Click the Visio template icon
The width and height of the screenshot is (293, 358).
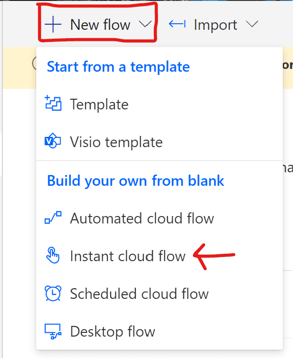[x=53, y=142]
